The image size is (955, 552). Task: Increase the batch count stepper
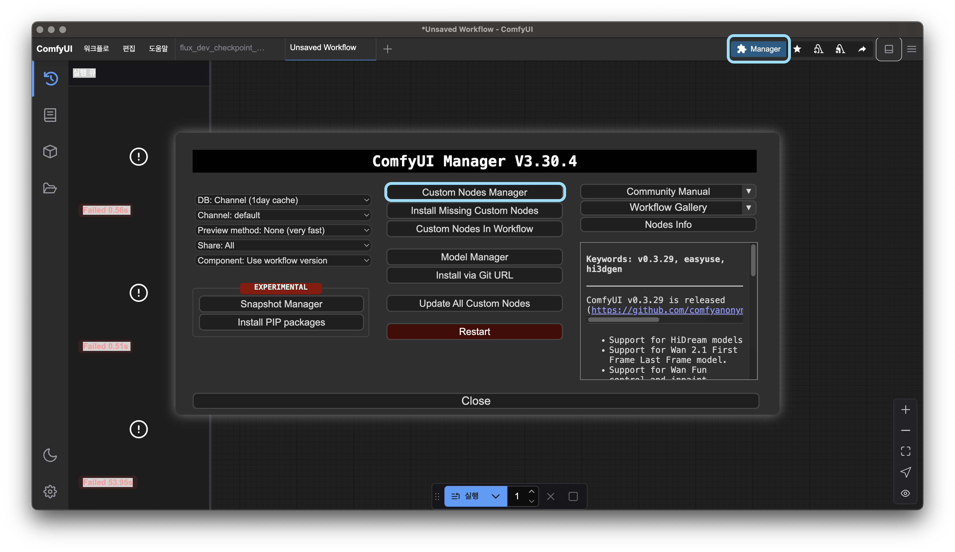tap(531, 491)
